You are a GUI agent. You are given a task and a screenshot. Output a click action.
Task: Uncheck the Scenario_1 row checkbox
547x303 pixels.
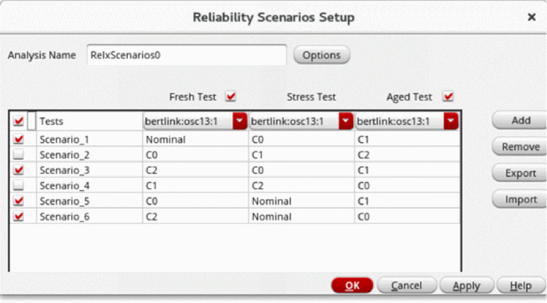19,139
